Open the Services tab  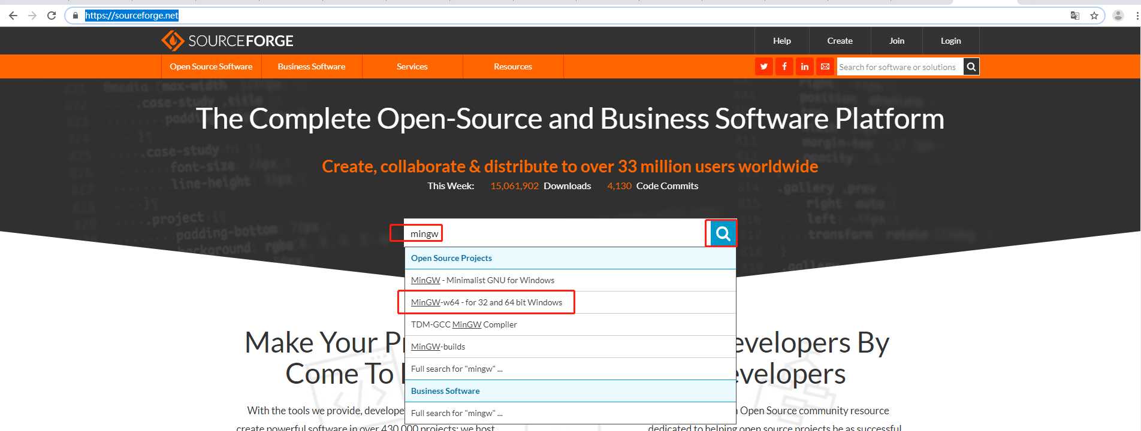point(412,66)
